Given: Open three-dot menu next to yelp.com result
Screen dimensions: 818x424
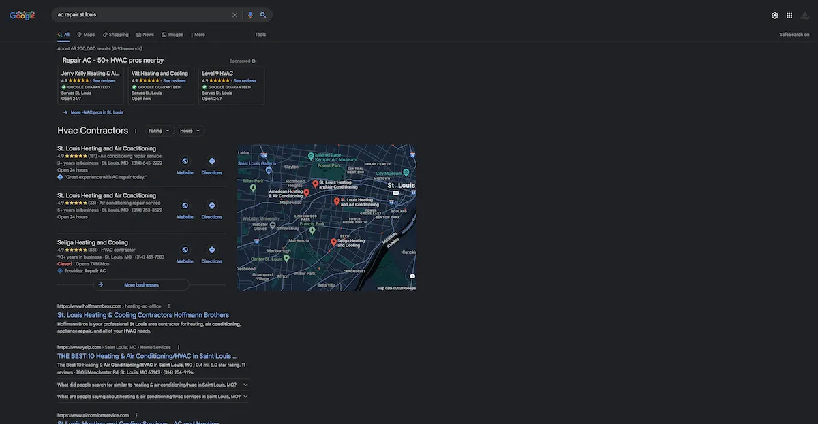Looking at the screenshot, I should coord(179,347).
